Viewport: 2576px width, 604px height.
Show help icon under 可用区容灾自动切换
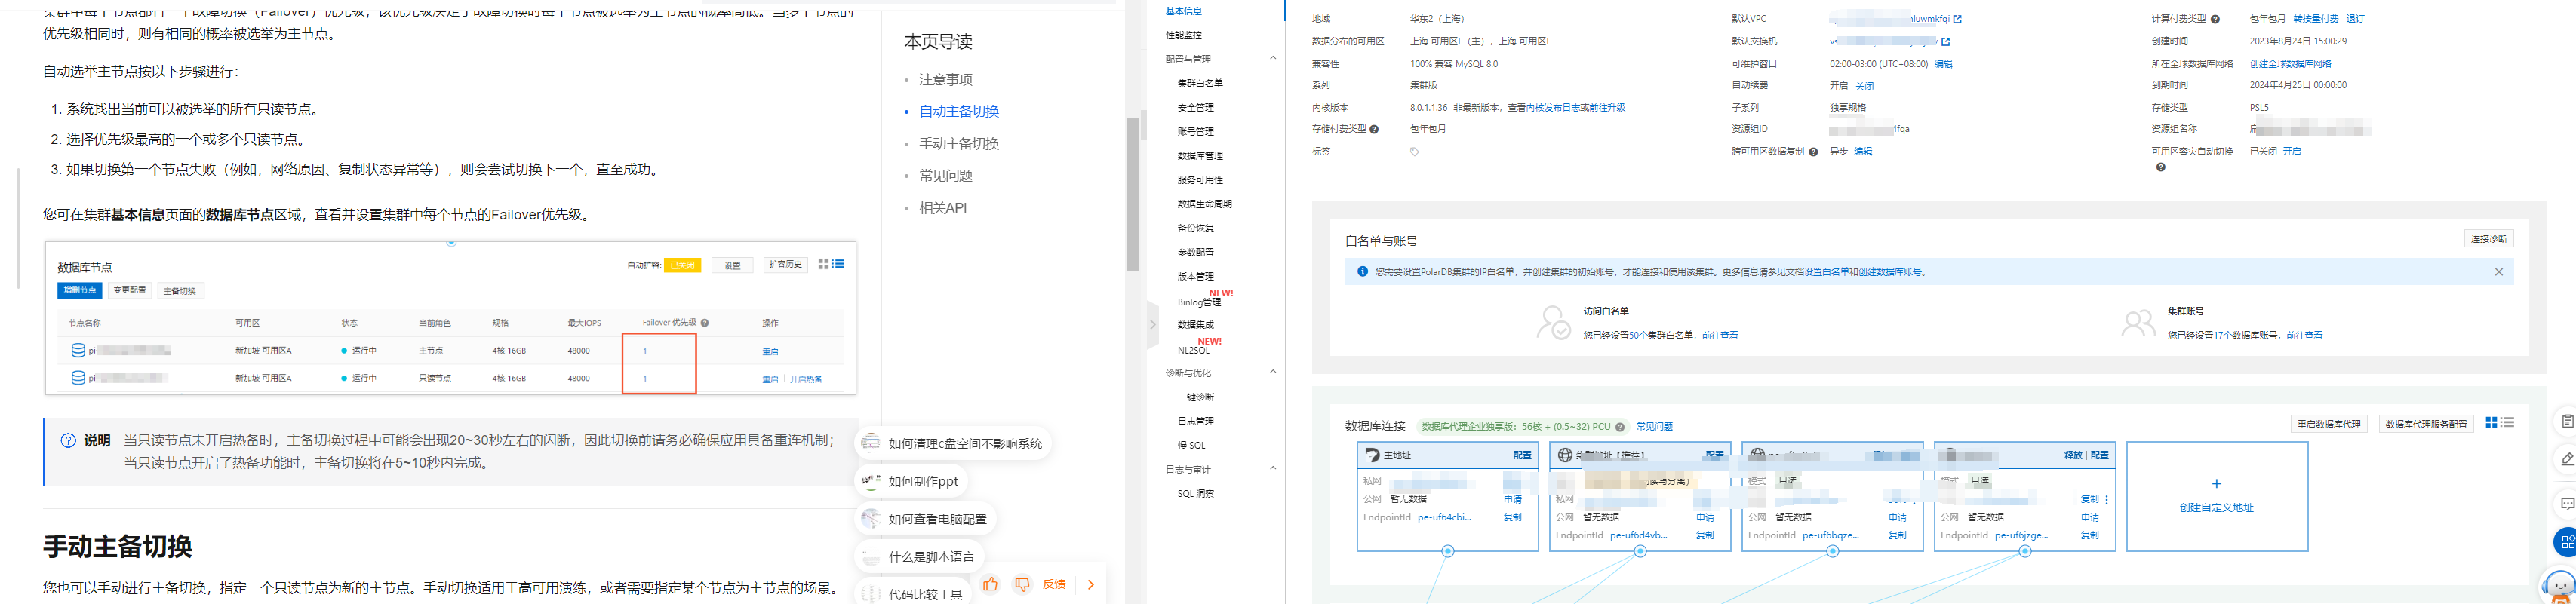point(2161,167)
